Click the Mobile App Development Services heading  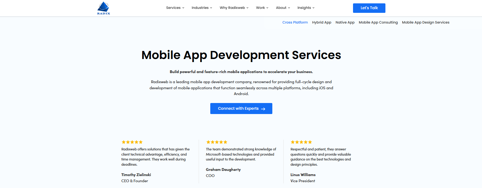[x=241, y=55]
